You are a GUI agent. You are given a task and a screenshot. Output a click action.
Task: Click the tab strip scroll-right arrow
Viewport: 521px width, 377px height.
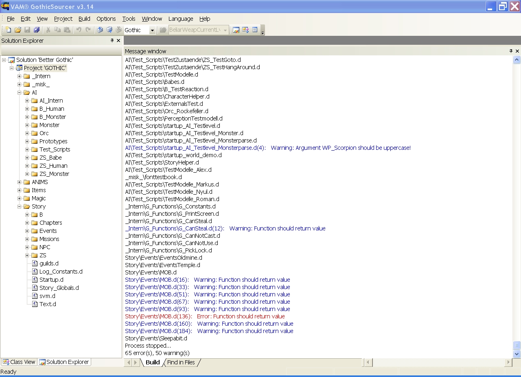click(x=136, y=362)
